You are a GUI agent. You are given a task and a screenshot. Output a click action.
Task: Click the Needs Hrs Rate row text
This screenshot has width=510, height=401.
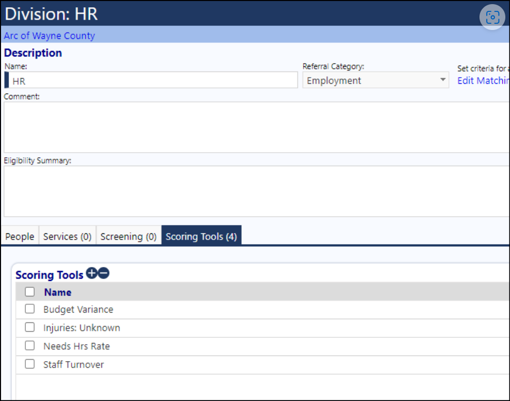[77, 346]
